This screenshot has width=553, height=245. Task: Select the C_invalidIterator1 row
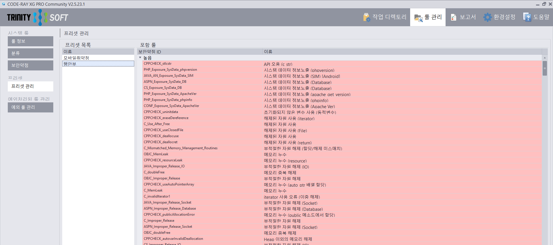342,197
